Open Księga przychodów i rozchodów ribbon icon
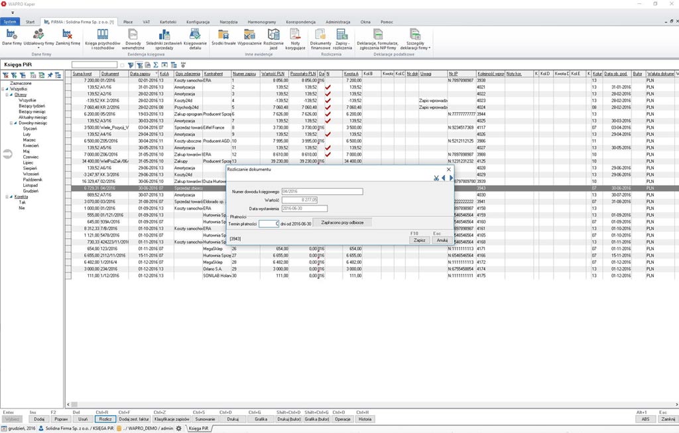Image resolution: width=679 pixels, height=433 pixels. (x=103, y=38)
